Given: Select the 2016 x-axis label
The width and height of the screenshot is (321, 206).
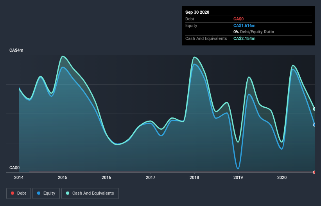Looking at the screenshot, I should [x=106, y=177].
